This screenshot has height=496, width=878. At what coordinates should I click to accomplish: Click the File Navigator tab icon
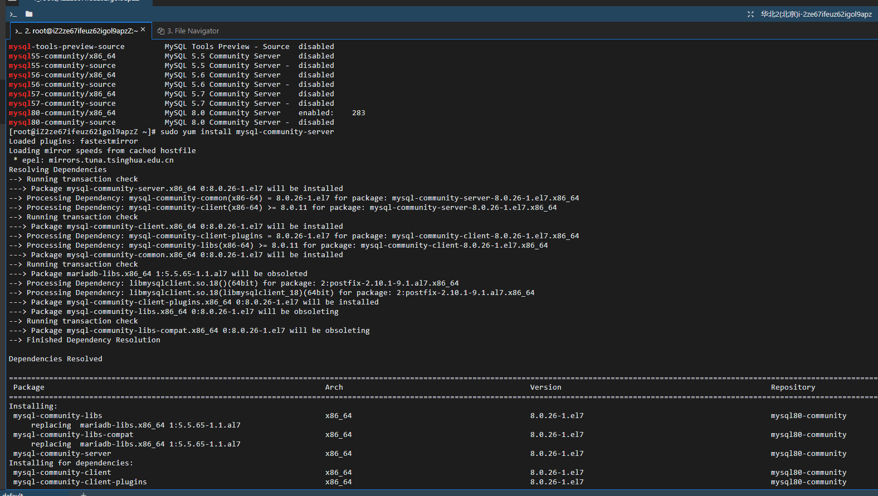coord(160,31)
